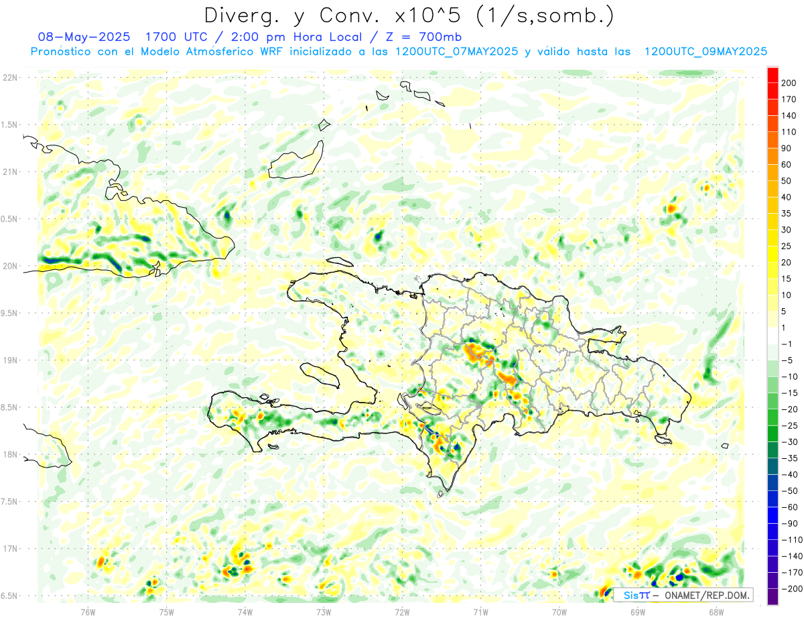Click the colorbar label '110'

tap(789, 132)
